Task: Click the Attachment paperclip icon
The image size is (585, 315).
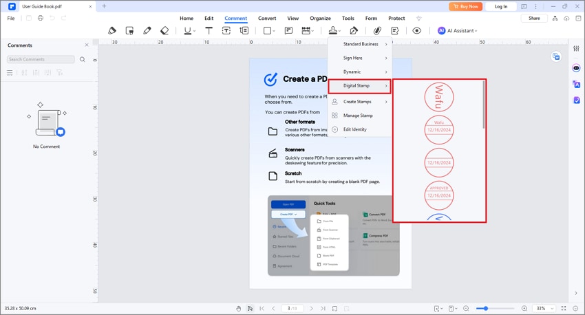Action: coord(377,30)
